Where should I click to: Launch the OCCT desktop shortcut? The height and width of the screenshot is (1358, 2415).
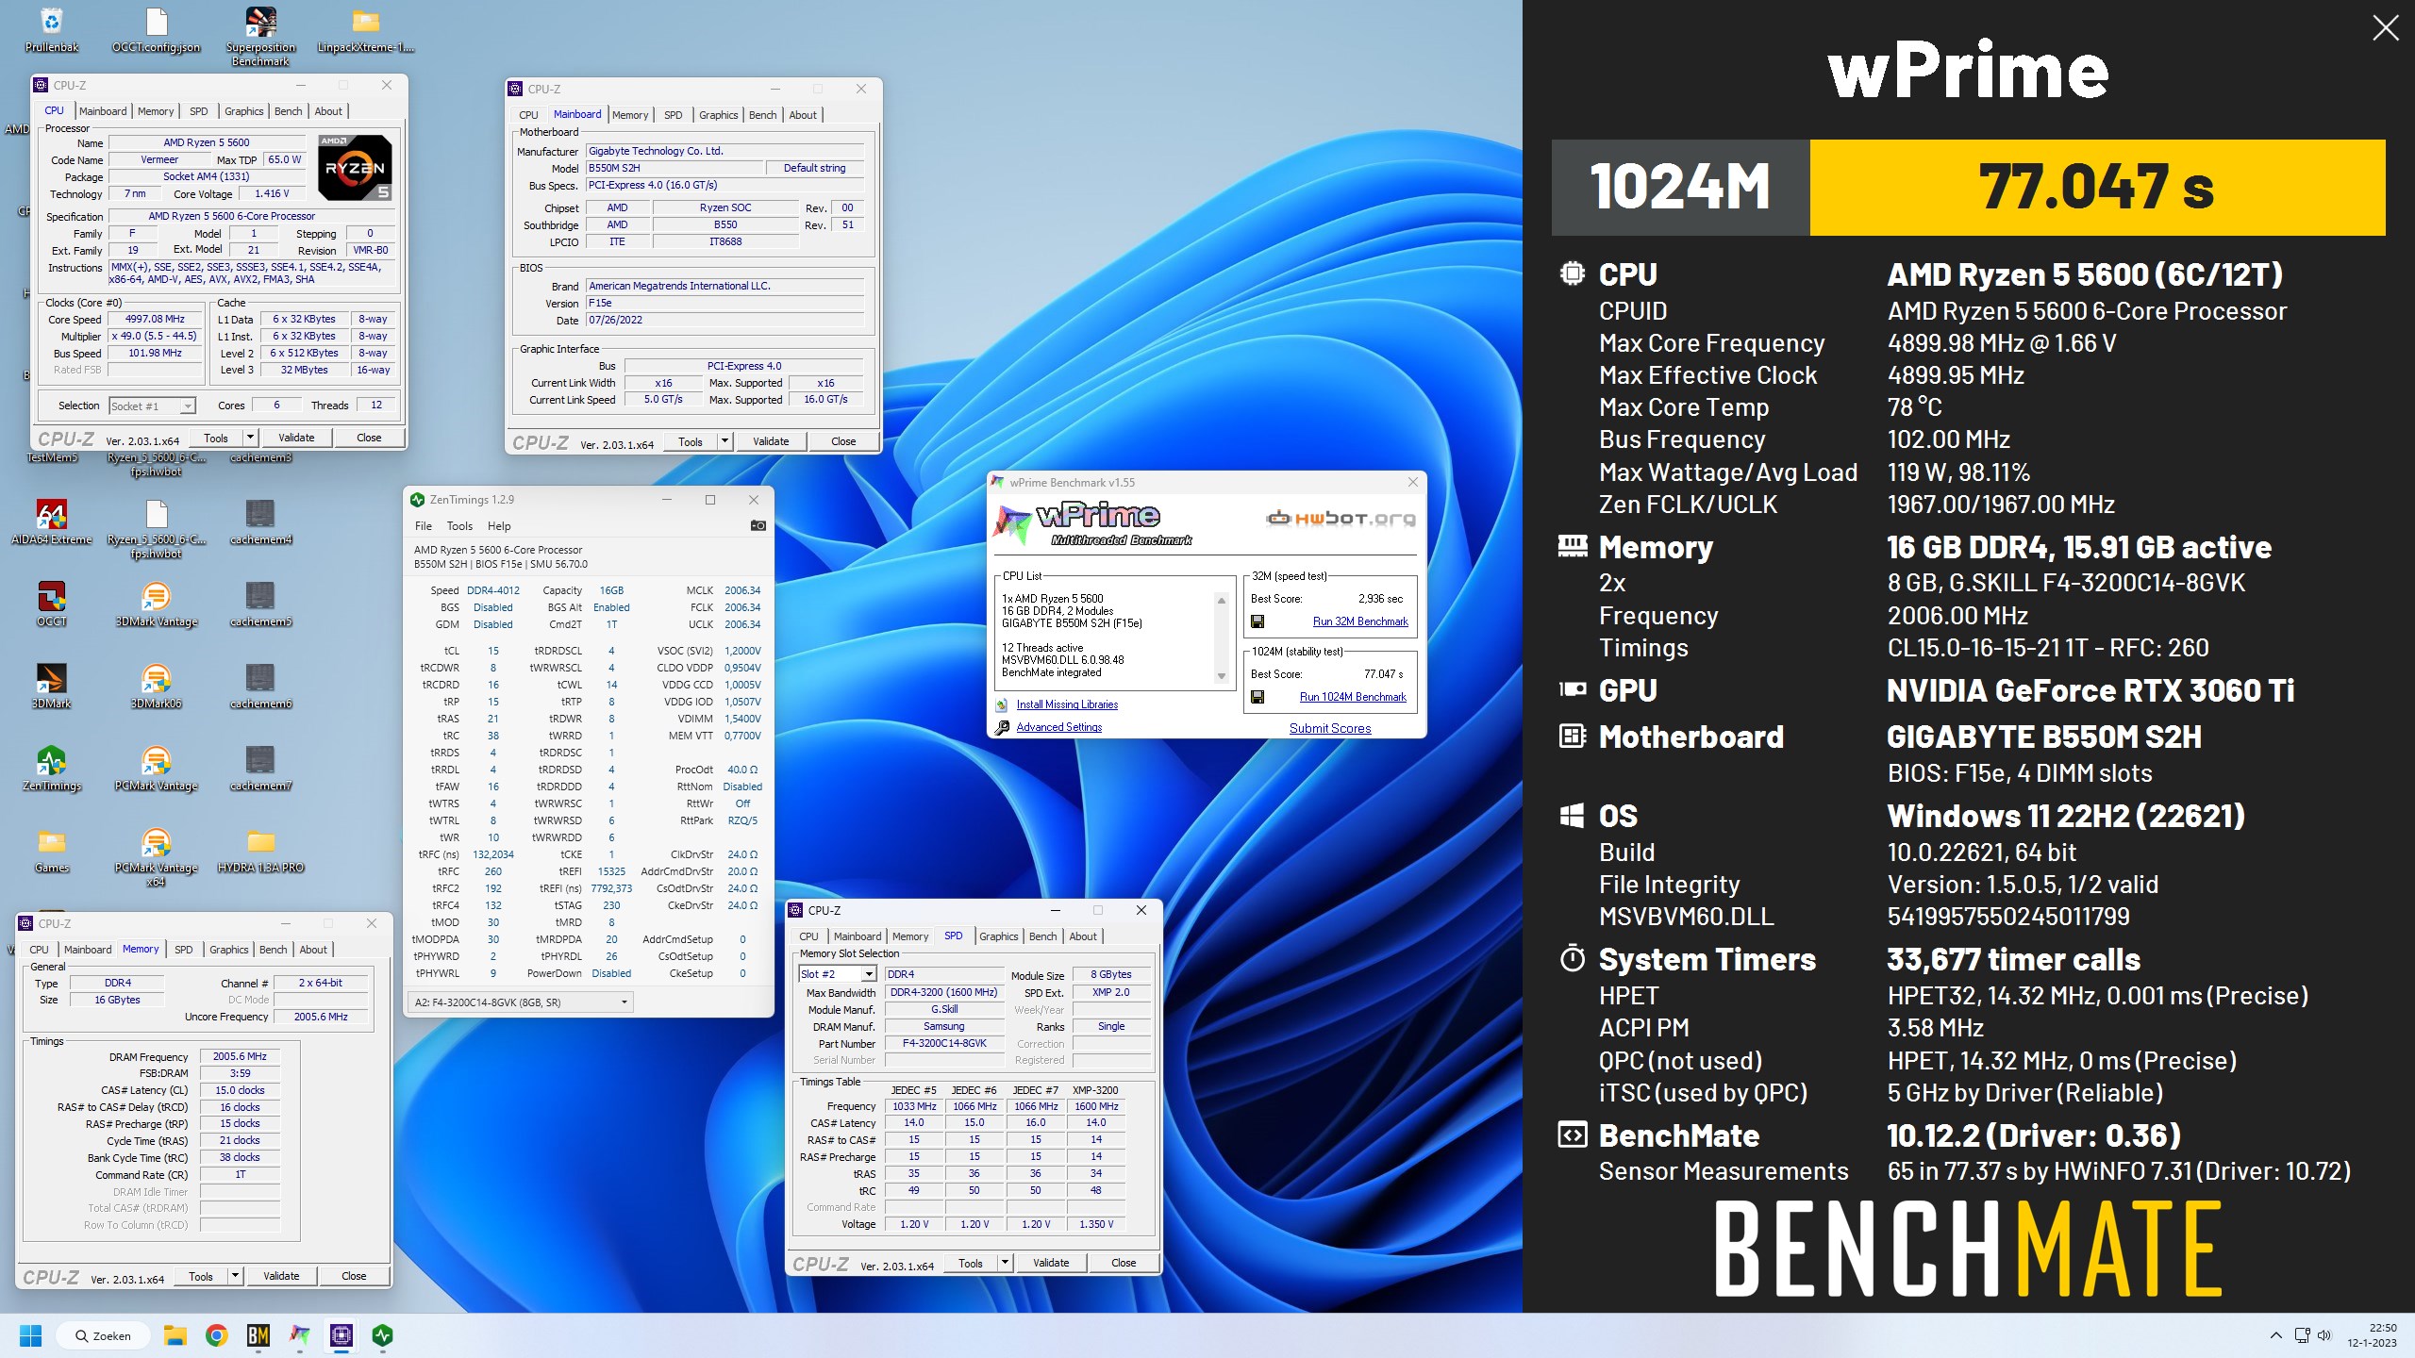tap(52, 604)
